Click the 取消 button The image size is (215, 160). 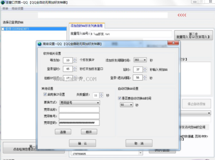(139, 143)
